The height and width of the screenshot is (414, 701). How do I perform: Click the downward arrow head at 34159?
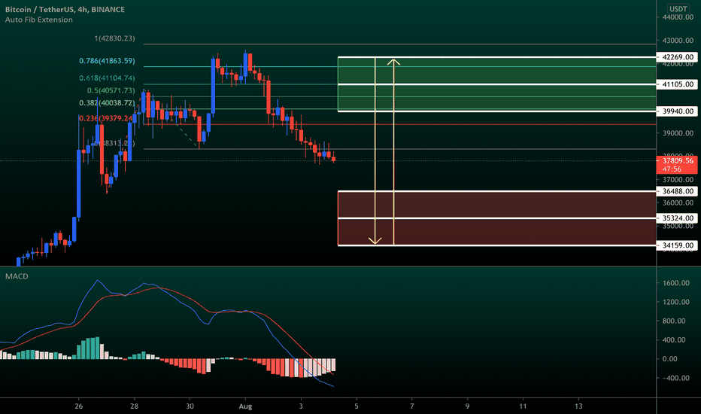coord(375,241)
